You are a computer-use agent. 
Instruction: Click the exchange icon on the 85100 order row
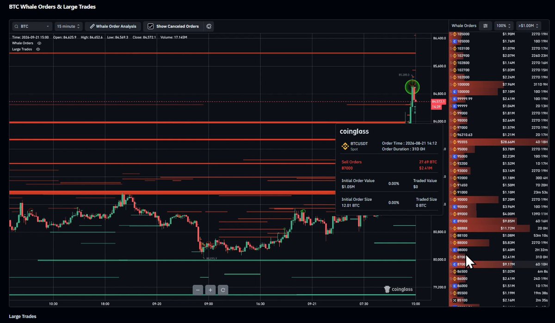pos(454,300)
